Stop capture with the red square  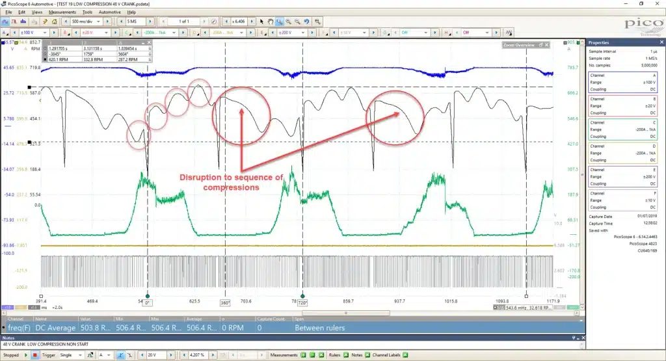35,355
